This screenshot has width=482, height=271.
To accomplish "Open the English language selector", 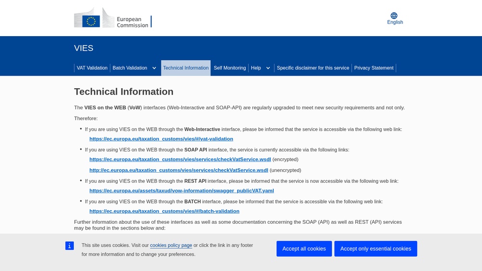I will (395, 18).
